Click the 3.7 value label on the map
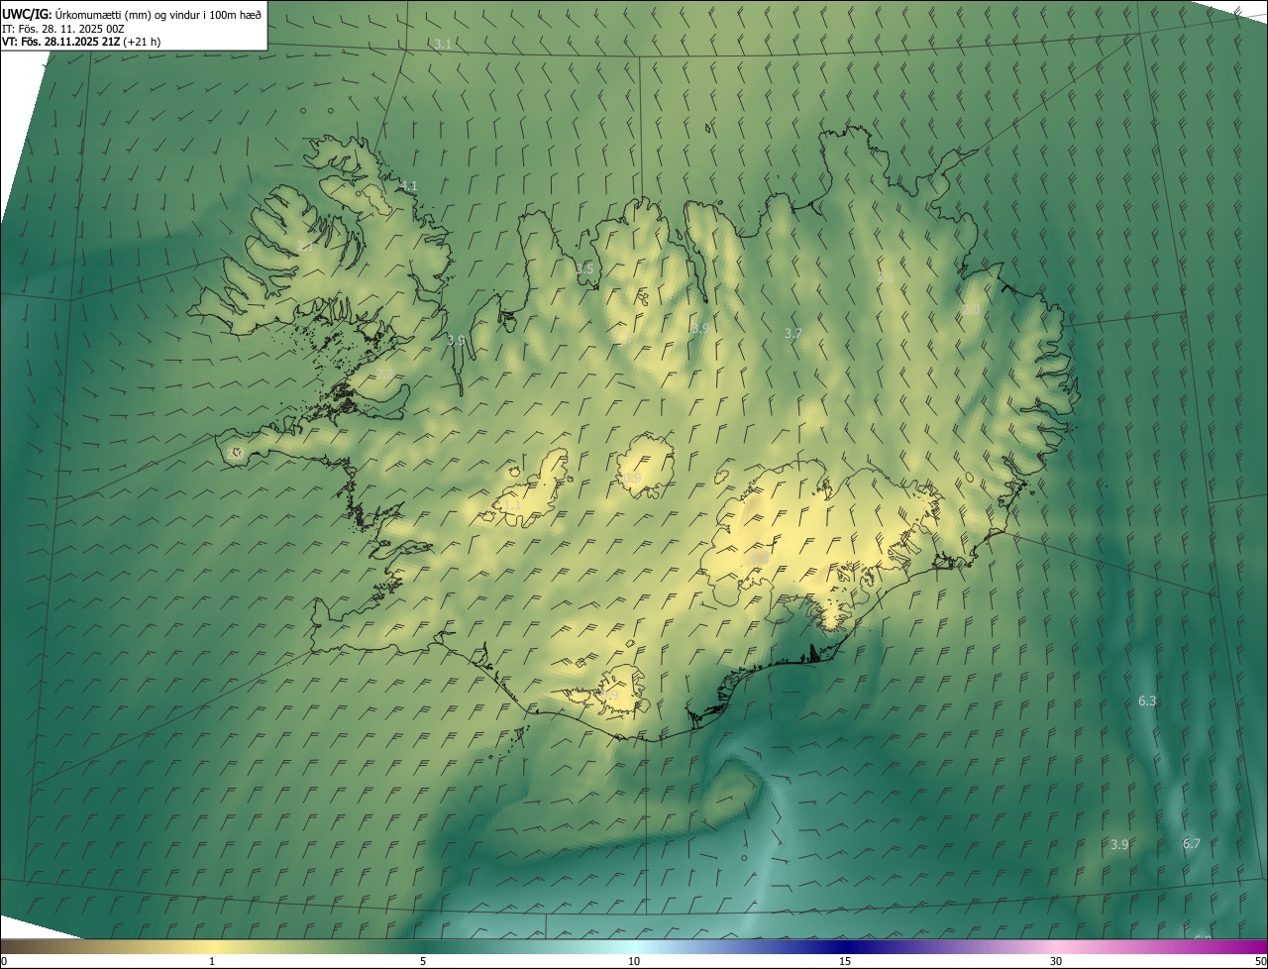The width and height of the screenshot is (1268, 969). [x=792, y=334]
